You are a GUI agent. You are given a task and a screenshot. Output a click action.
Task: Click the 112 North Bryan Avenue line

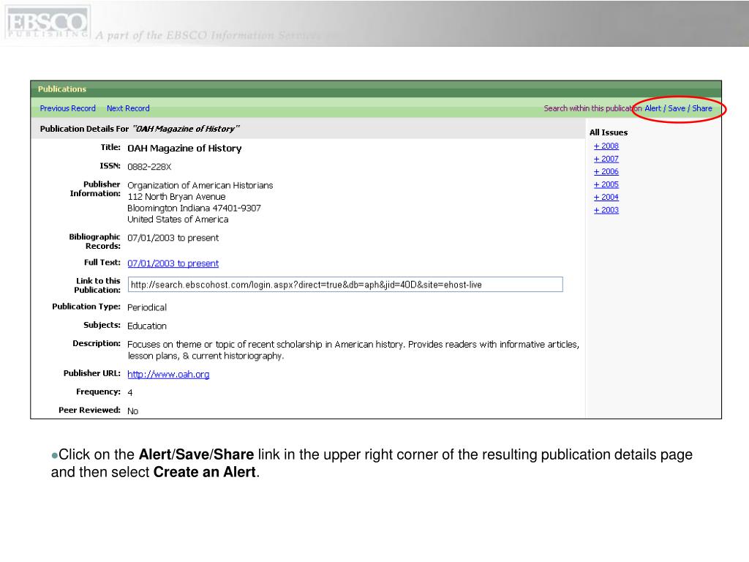176,196
